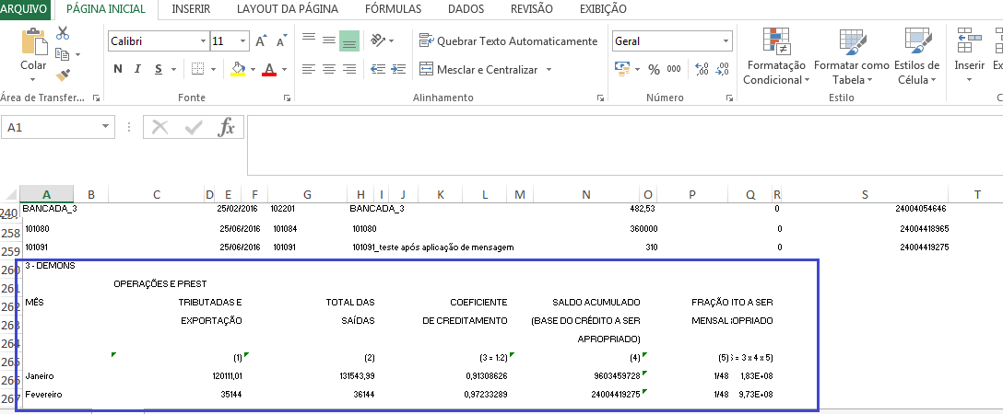This screenshot has height=414, width=1003.
Task: Open the ARQUIVO file menu
Action: pyautogui.click(x=24, y=9)
